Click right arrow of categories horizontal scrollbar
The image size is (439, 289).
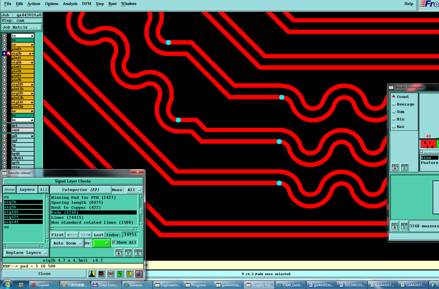[136, 229]
